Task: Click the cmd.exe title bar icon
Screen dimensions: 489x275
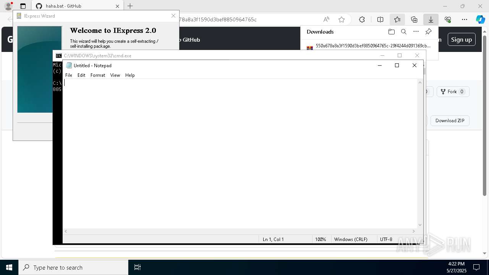Action: [x=58, y=56]
